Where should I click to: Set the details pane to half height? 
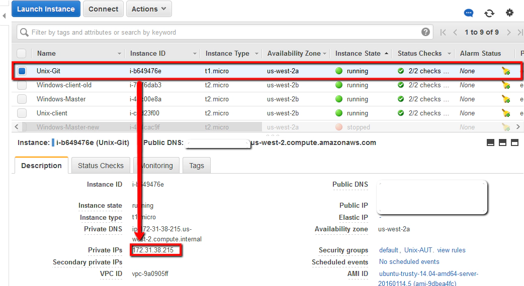pos(502,142)
